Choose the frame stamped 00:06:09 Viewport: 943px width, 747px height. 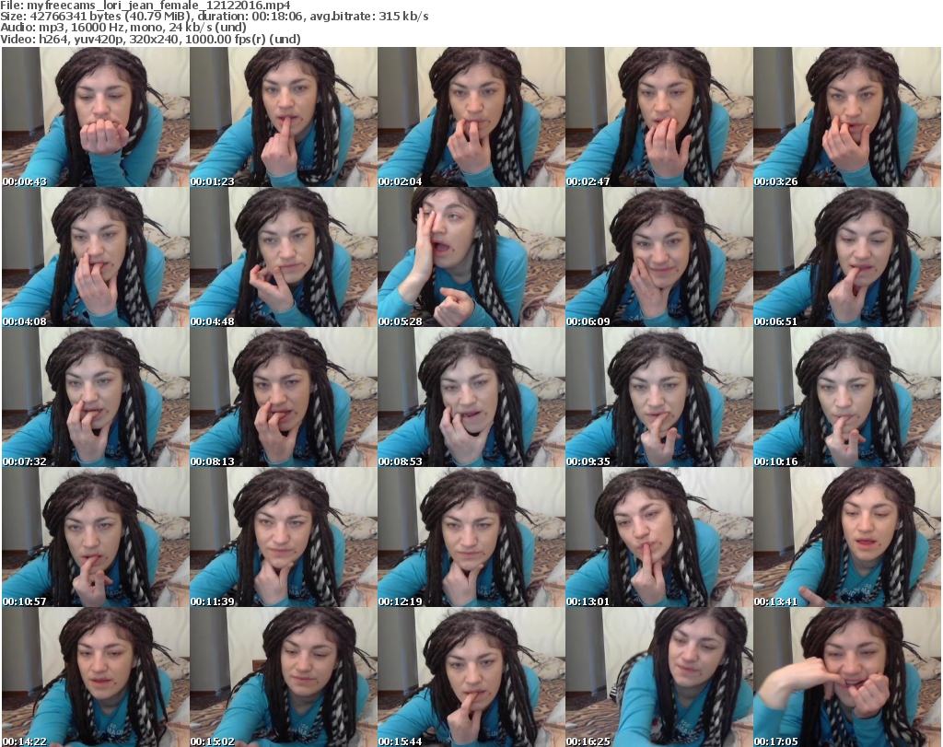point(659,257)
